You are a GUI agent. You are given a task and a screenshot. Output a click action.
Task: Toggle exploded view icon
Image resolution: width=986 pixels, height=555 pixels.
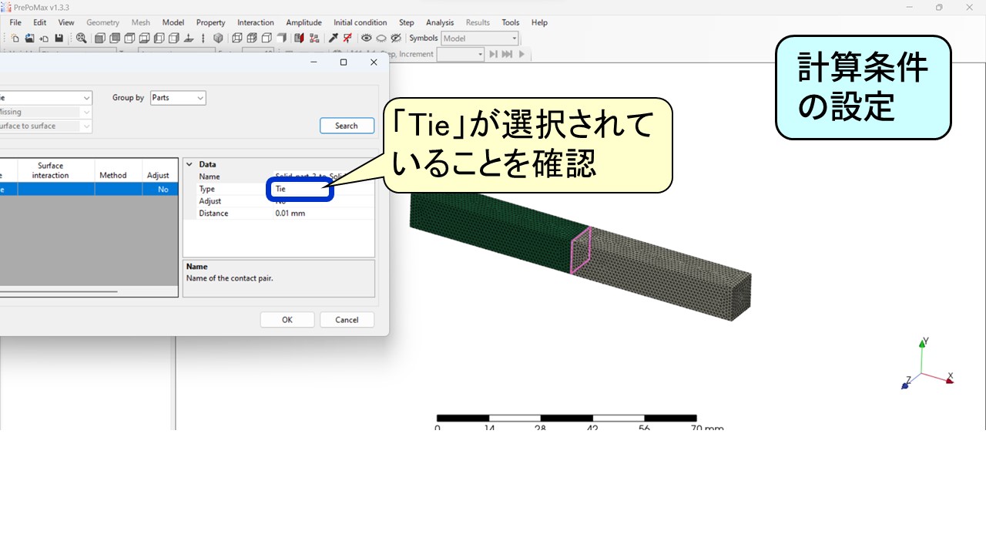[314, 38]
